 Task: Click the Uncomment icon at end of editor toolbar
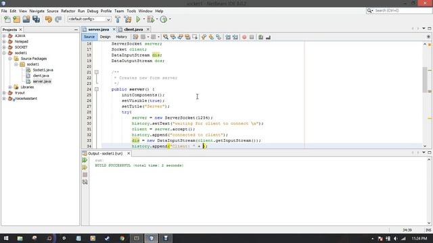pos(268,37)
